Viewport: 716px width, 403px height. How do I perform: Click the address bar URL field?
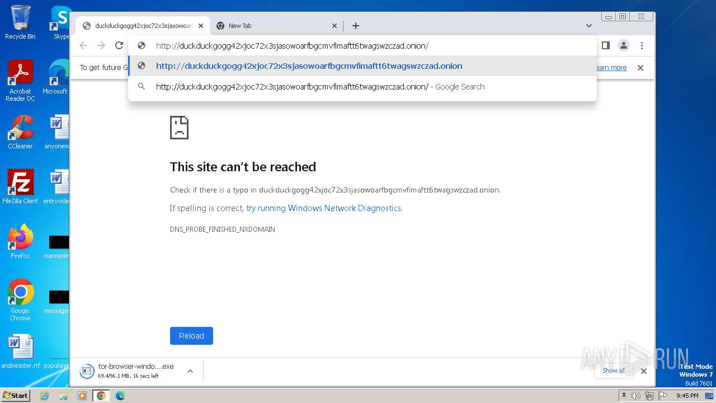point(362,46)
